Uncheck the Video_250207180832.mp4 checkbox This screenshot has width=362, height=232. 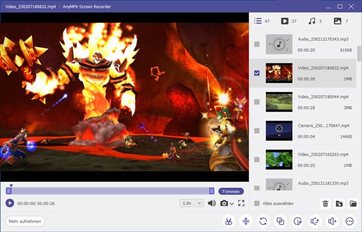(257, 73)
